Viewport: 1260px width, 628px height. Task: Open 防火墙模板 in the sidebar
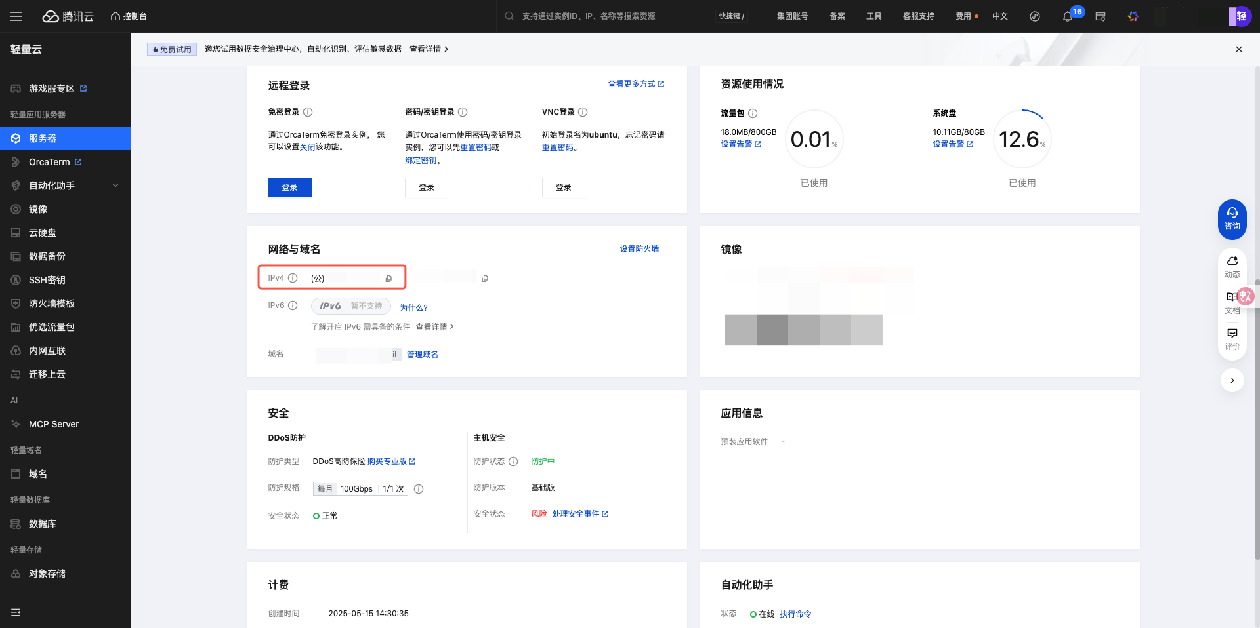(x=51, y=304)
